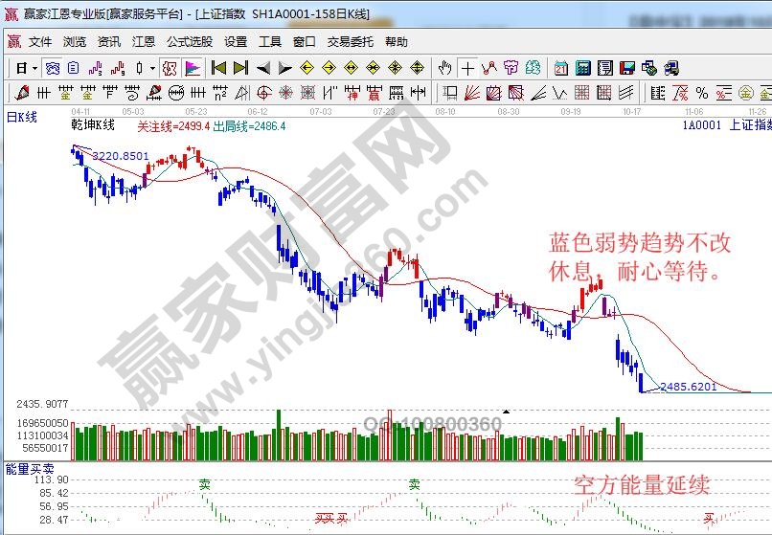772x535 pixels.
Task: Click the red 神 character toolbar icon
Action: click(352, 93)
